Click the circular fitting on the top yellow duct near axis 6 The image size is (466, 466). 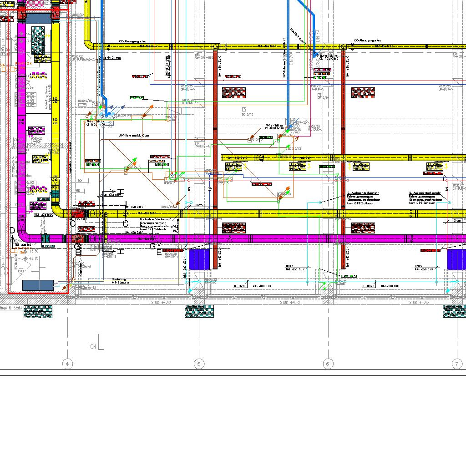pos(344,47)
